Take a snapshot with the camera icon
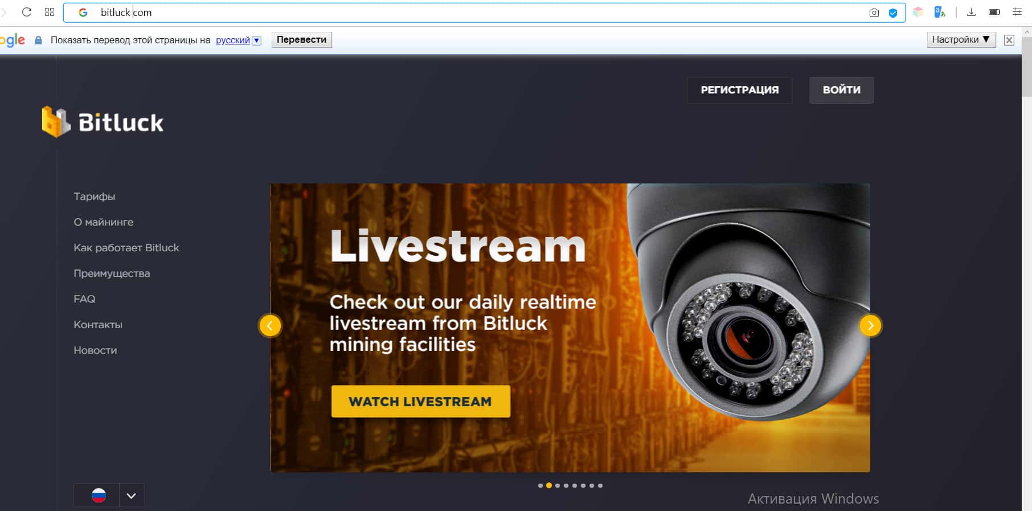This screenshot has height=511, width=1032. (874, 13)
